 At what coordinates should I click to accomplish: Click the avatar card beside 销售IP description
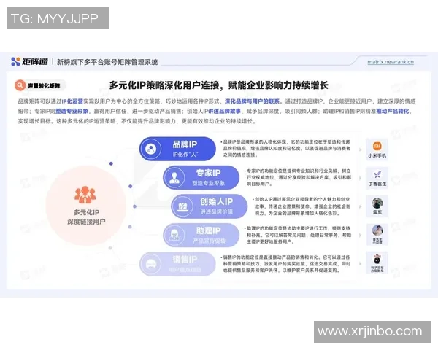(x=377, y=262)
